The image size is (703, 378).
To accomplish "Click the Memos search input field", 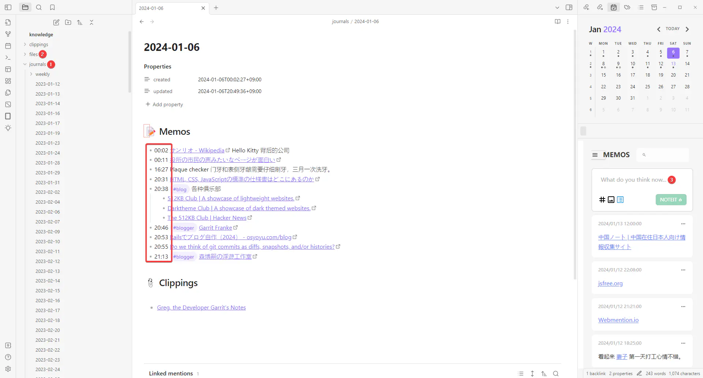I will click(x=666, y=155).
